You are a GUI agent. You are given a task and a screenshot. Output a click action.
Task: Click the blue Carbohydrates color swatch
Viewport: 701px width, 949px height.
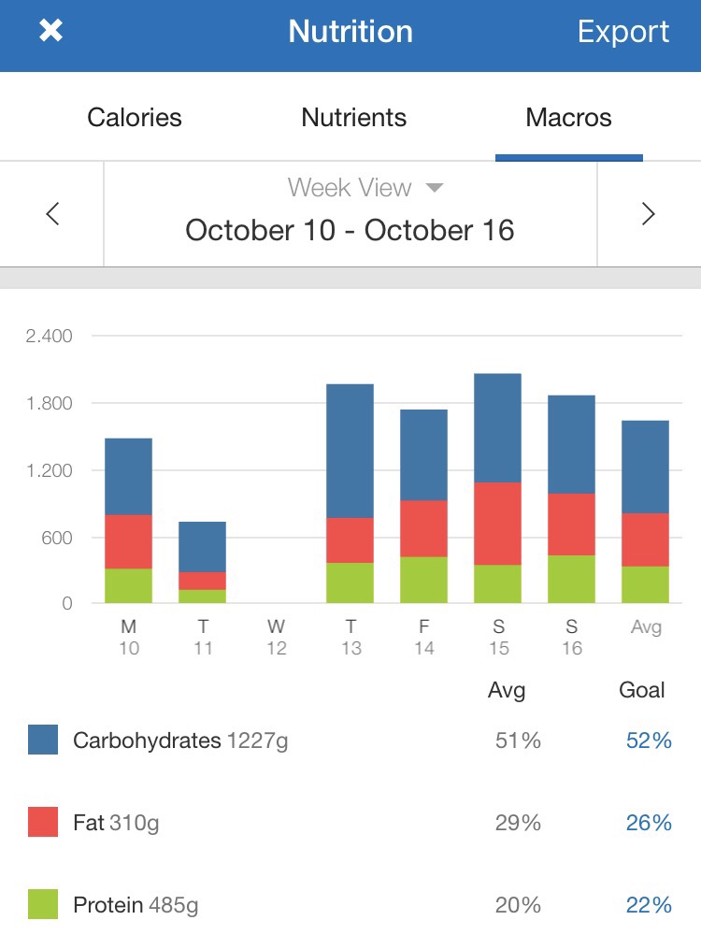(43, 741)
